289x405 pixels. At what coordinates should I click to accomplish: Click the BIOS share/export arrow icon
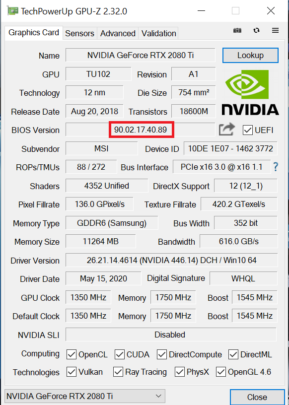click(227, 130)
